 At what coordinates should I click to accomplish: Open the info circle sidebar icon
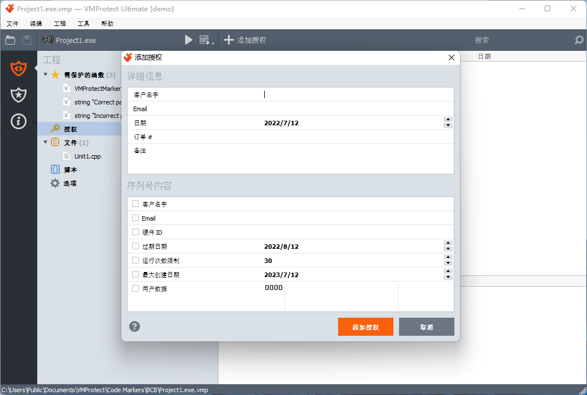[18, 121]
